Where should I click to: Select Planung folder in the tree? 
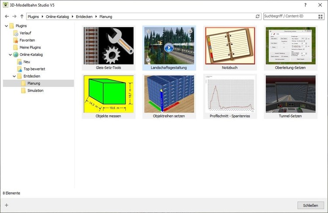click(x=34, y=83)
